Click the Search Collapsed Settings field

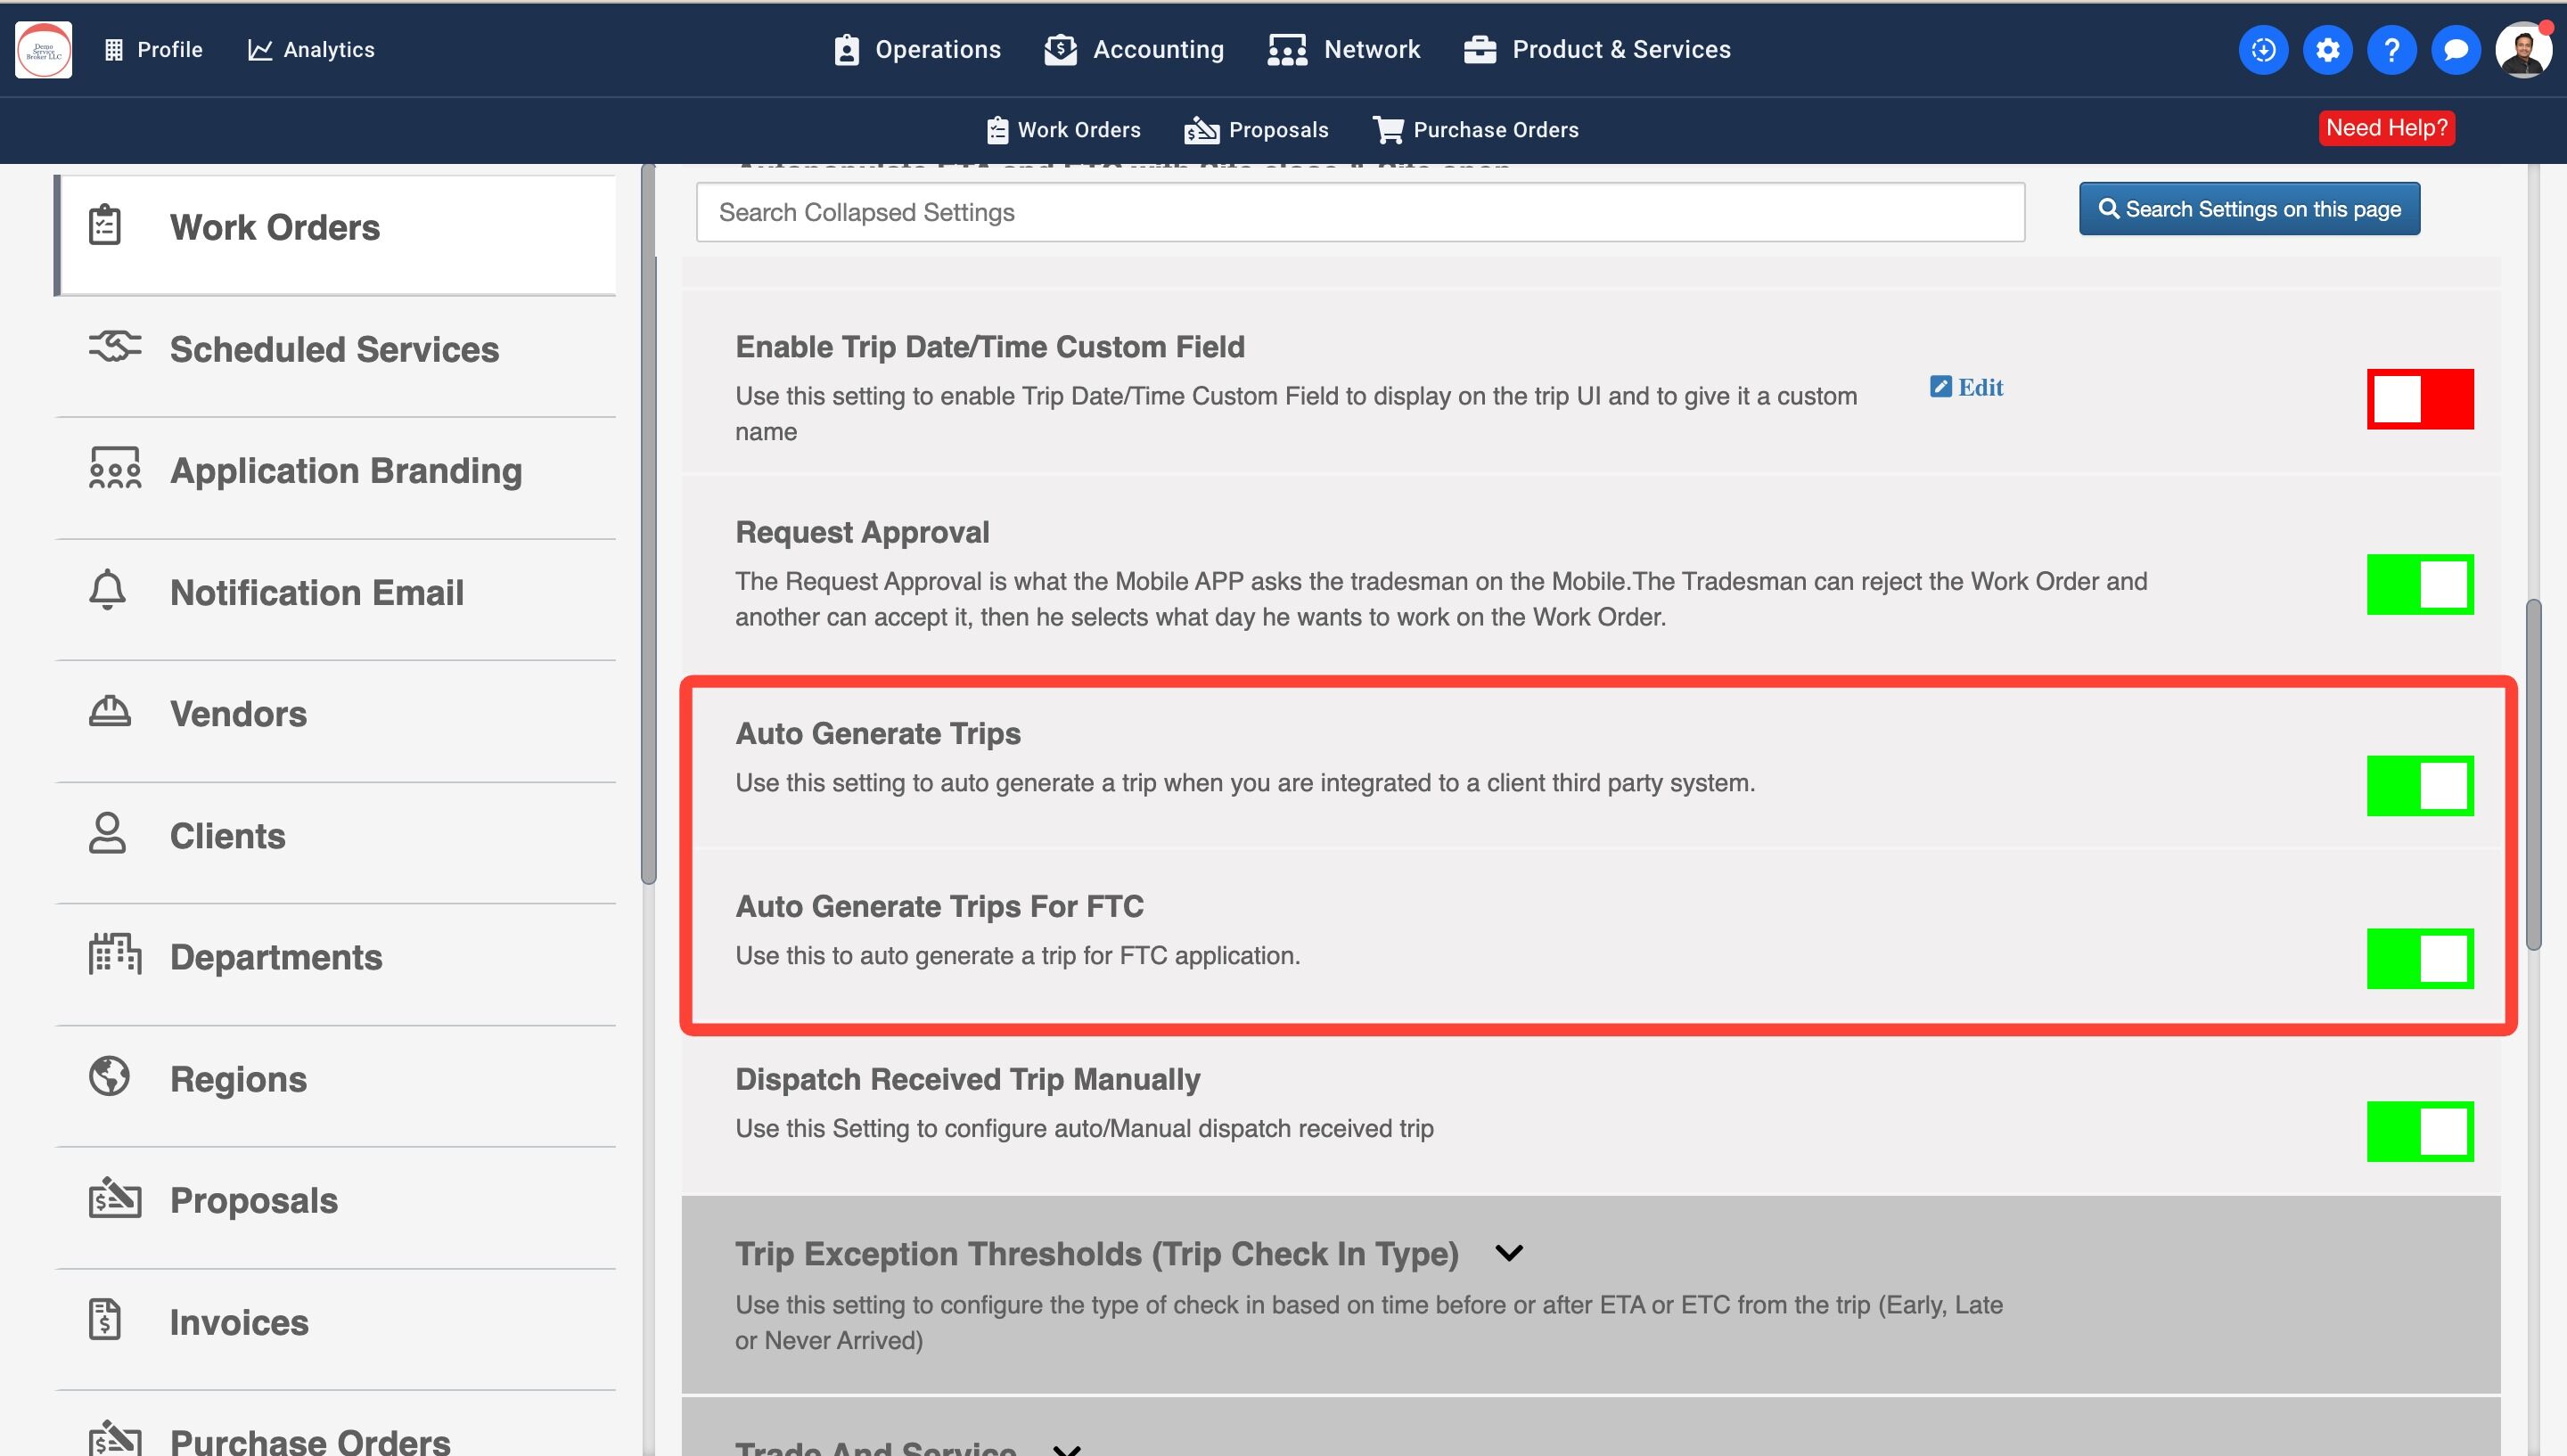tap(1360, 212)
